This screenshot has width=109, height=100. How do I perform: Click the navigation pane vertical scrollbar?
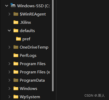53,45
